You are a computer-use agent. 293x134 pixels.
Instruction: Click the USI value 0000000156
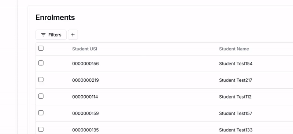tap(85, 64)
